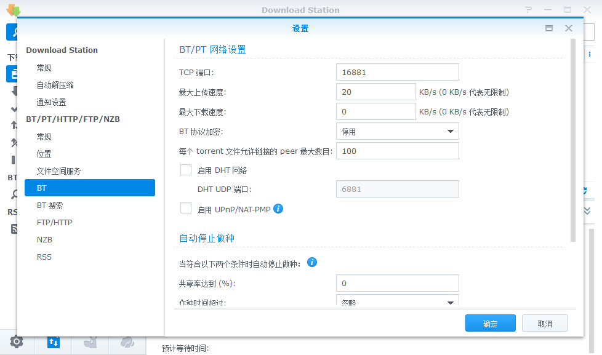Viewport: 602px width, 355px height.
Task: Click the BT/PT 网络设置 section heading
Action: point(212,49)
